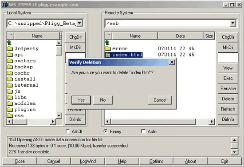Image resolution: width=244 pixels, height=167 pixels.
Task: Click the api folder icon
Action: pos(10,55)
